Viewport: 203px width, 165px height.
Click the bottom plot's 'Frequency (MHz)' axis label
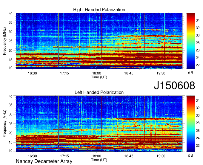coord(4,124)
